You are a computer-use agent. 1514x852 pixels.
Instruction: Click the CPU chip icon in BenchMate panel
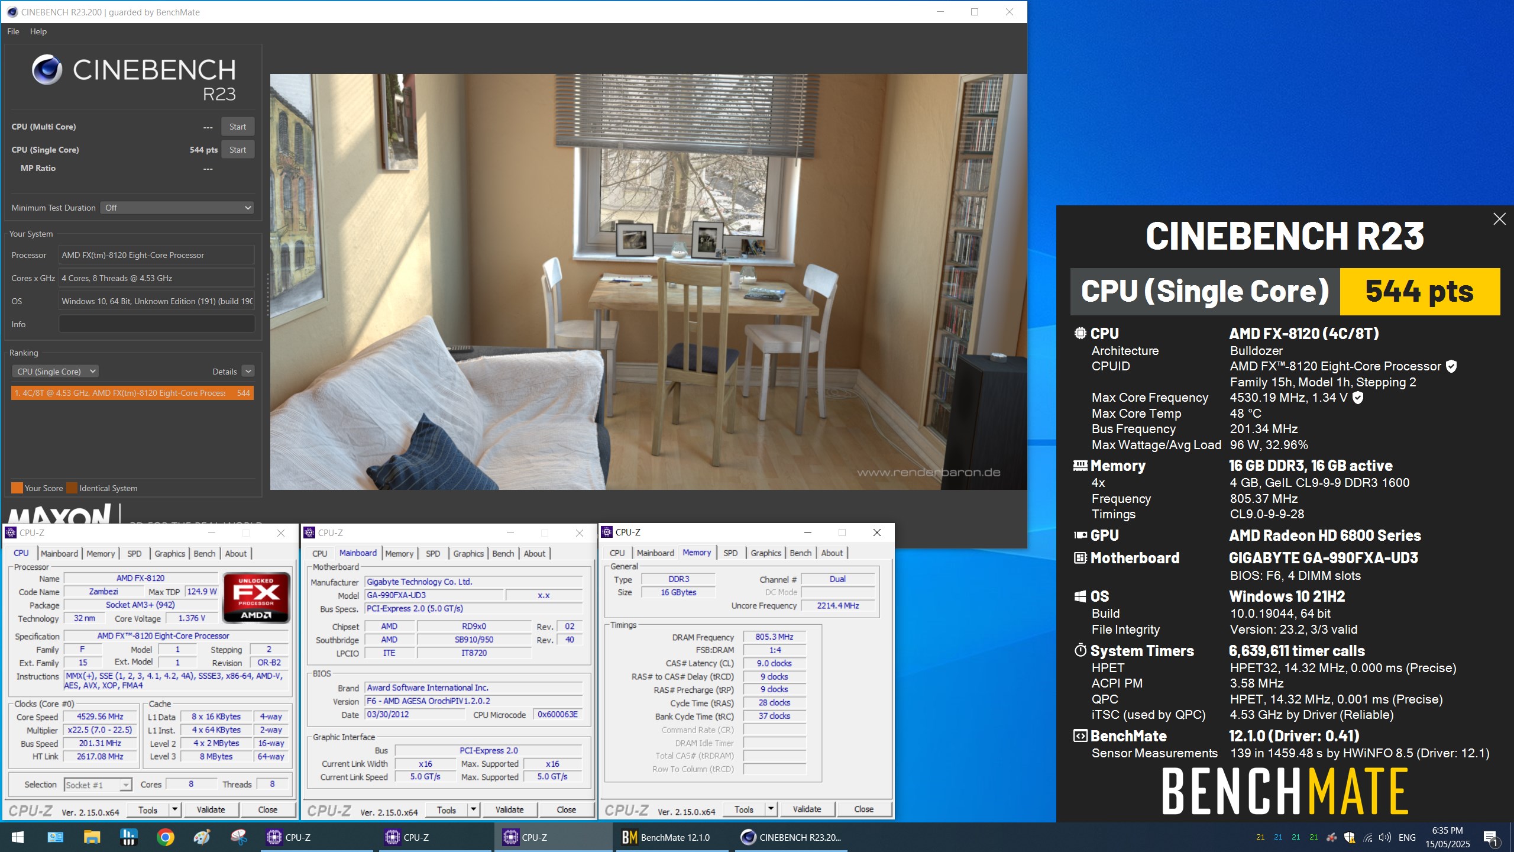(1080, 334)
